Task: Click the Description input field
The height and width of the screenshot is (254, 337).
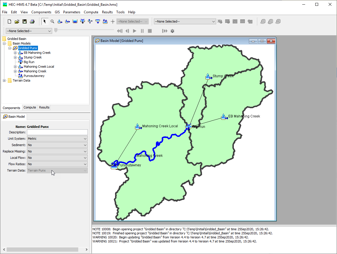Action: click(x=57, y=132)
